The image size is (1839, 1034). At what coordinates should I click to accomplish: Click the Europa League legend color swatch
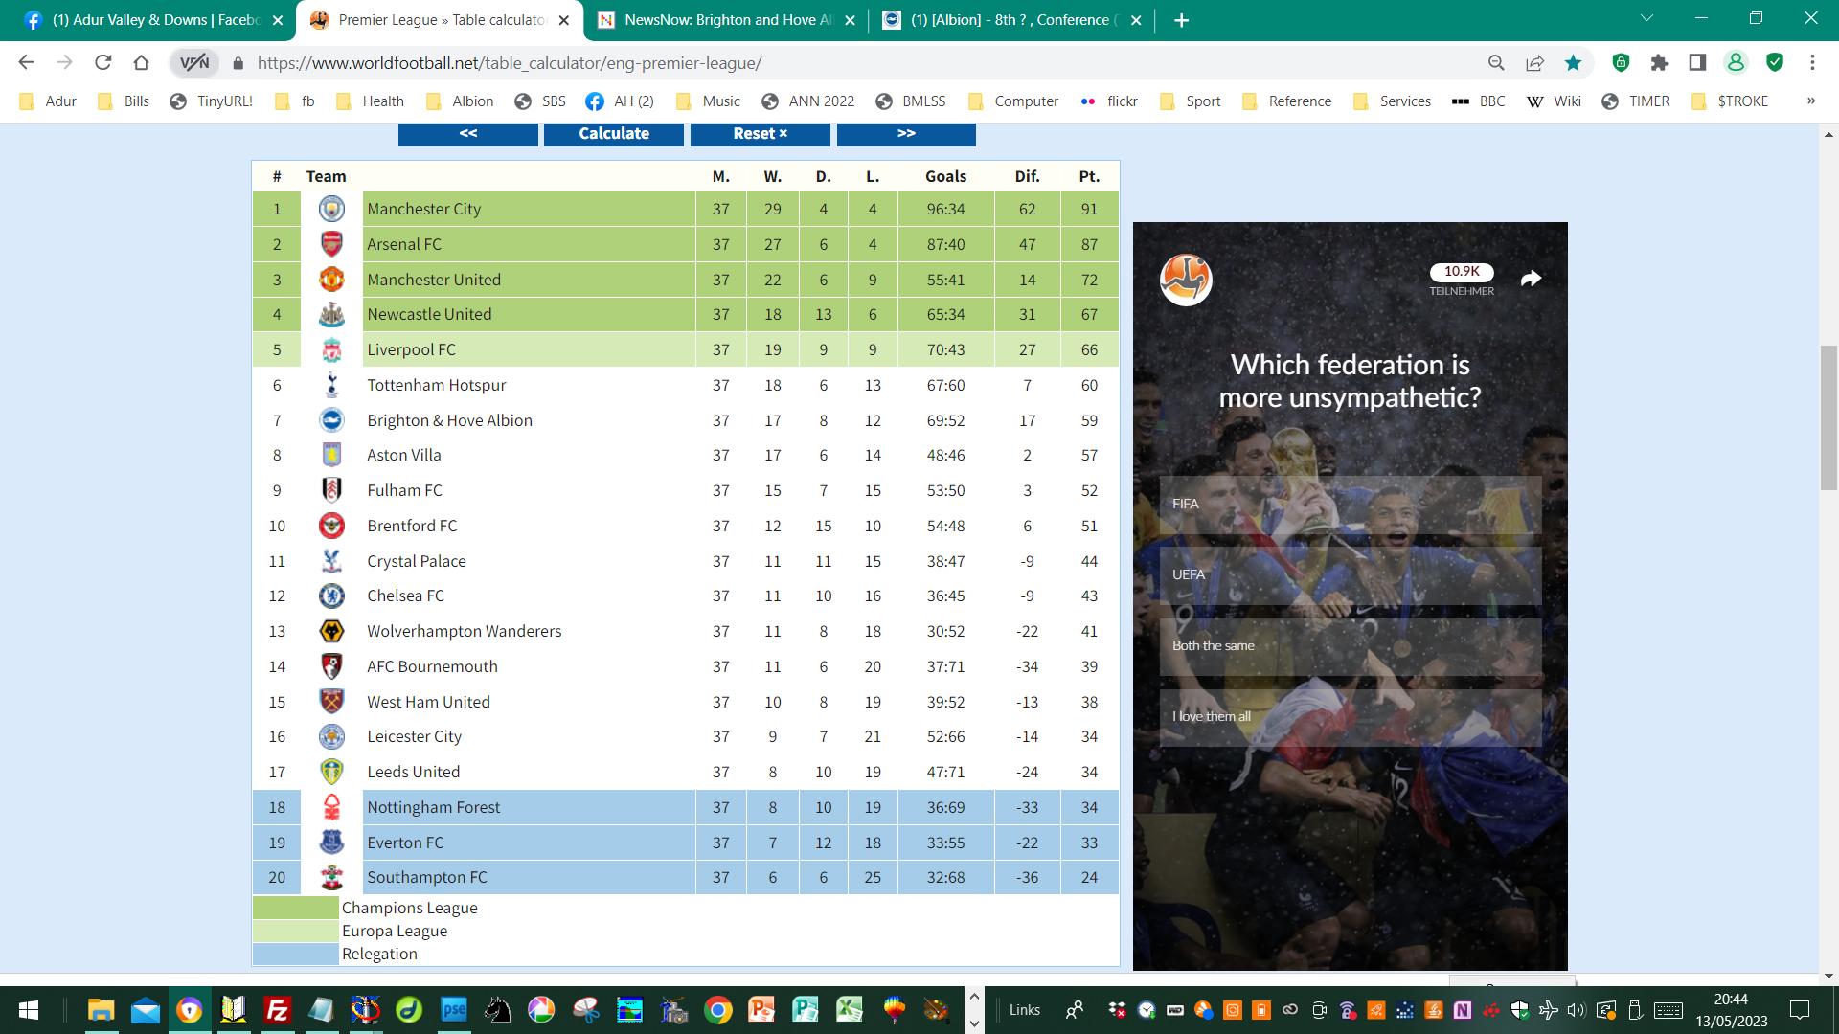click(x=296, y=931)
